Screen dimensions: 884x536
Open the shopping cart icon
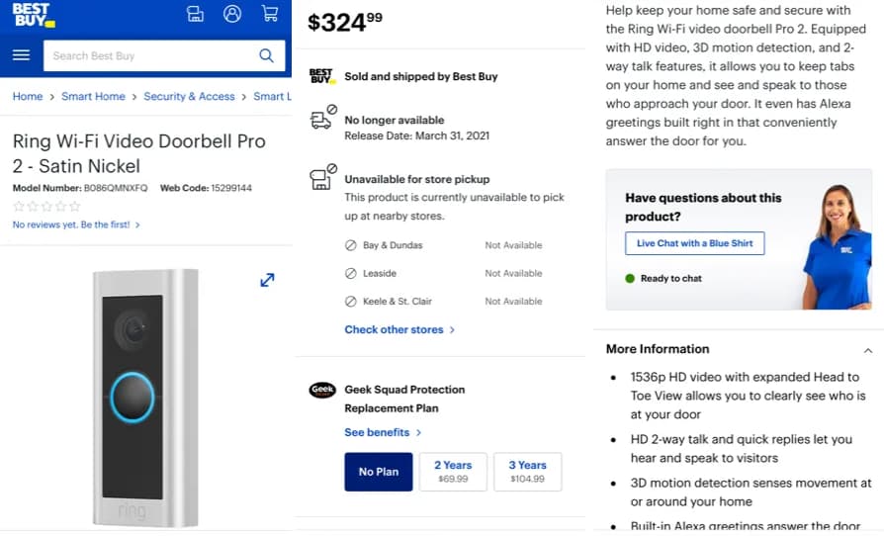click(x=269, y=14)
